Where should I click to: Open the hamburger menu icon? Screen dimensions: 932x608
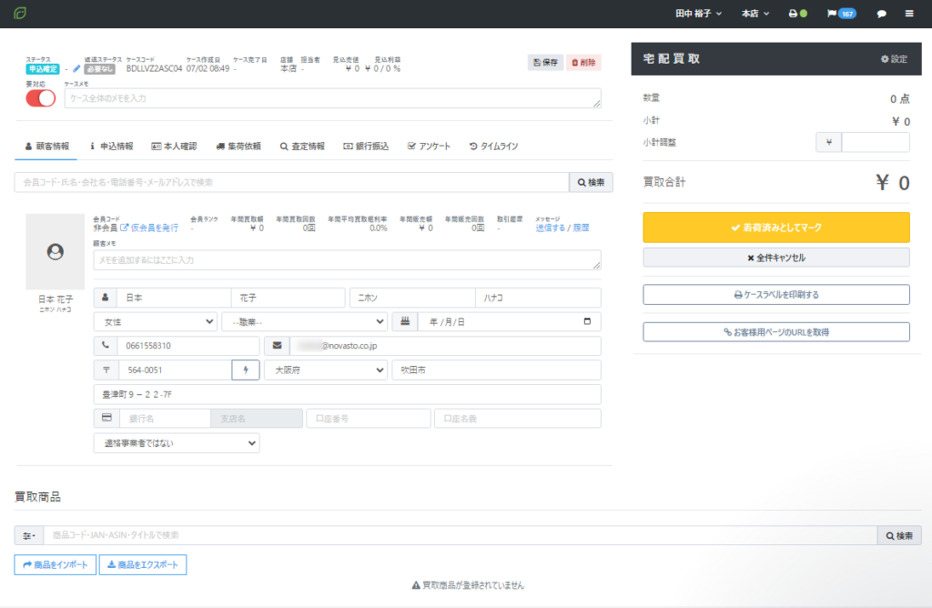(909, 13)
